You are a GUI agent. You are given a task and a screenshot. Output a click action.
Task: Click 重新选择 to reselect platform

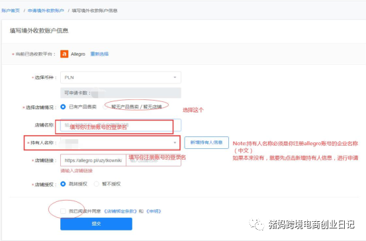pyautogui.click(x=99, y=54)
